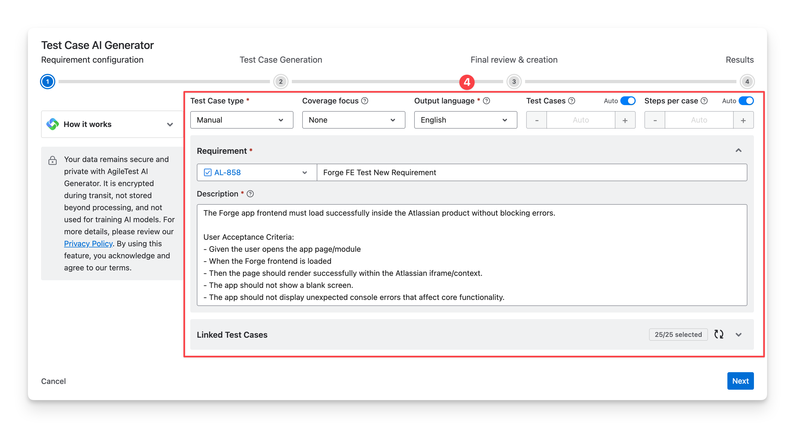
Task: Toggle Auto switch for Test Cases
Action: pyautogui.click(x=628, y=101)
